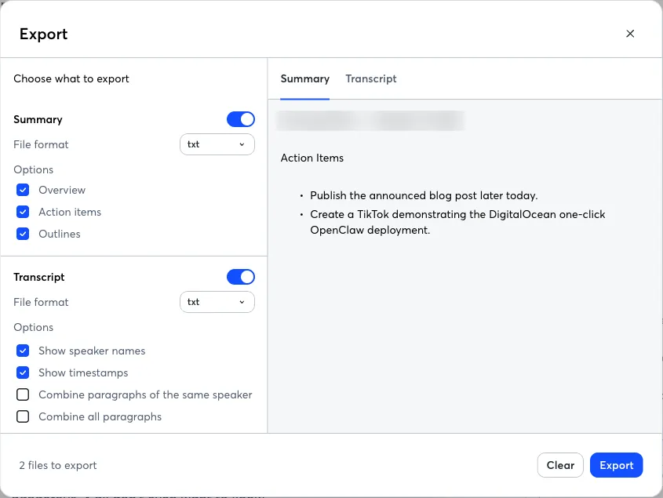Close the Export dialog with X icon

pyautogui.click(x=630, y=34)
